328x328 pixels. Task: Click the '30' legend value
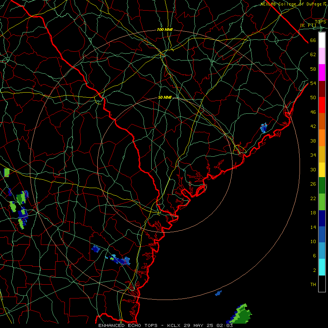(313, 169)
